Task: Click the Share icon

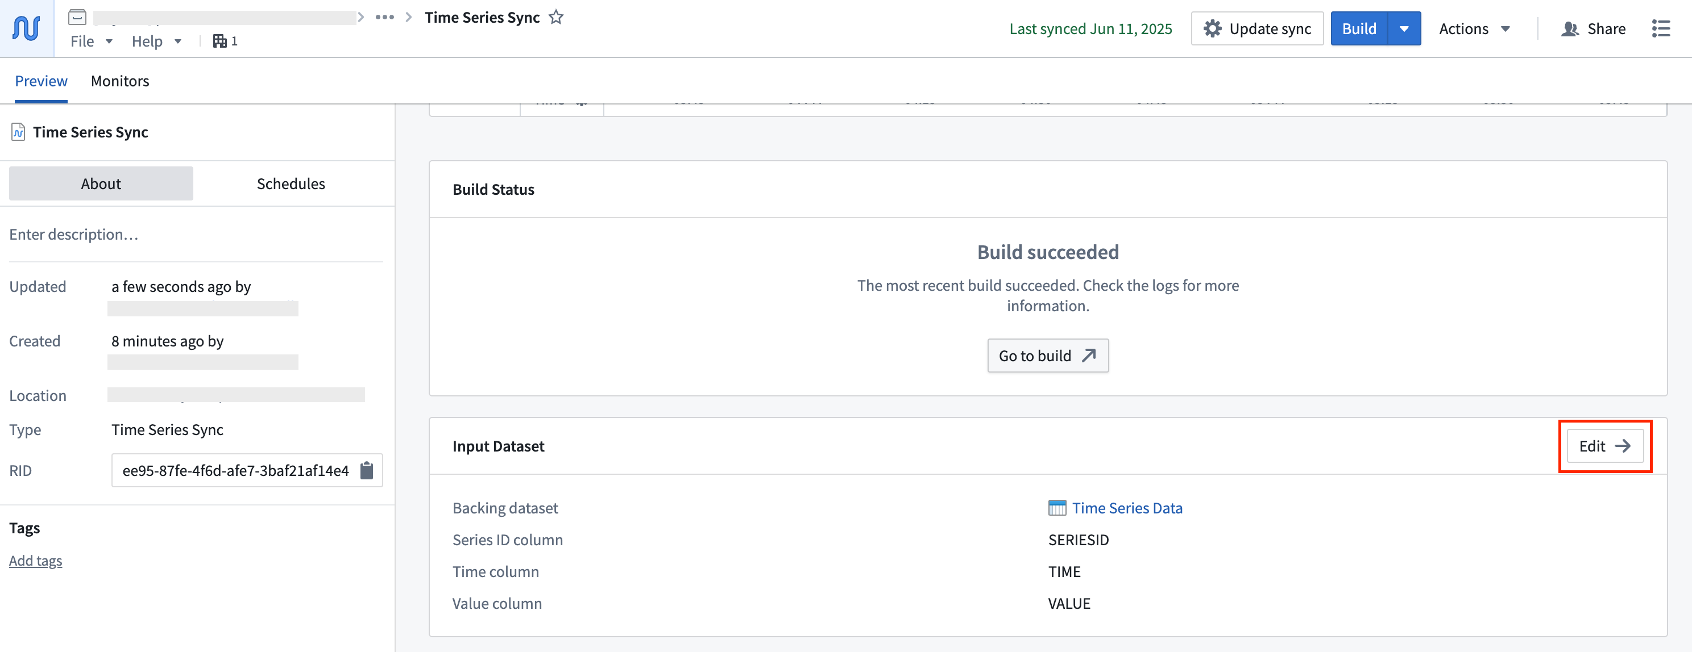Action: 1570,28
